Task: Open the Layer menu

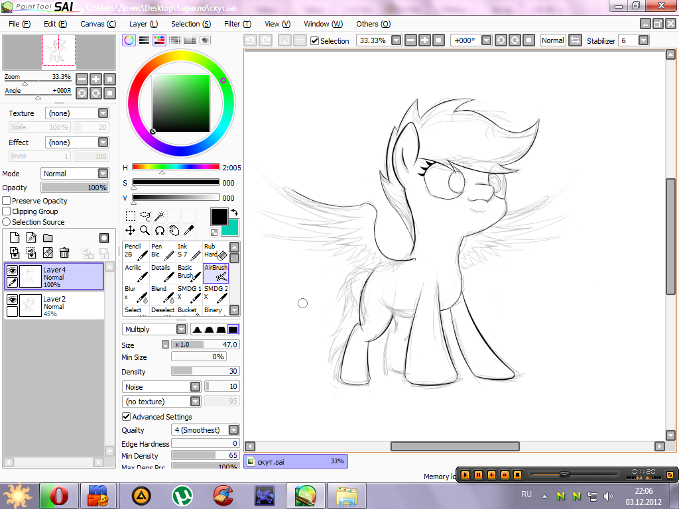Action: (x=143, y=24)
